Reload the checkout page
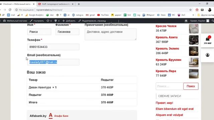The image size is (214, 120). (x=10, y=10)
